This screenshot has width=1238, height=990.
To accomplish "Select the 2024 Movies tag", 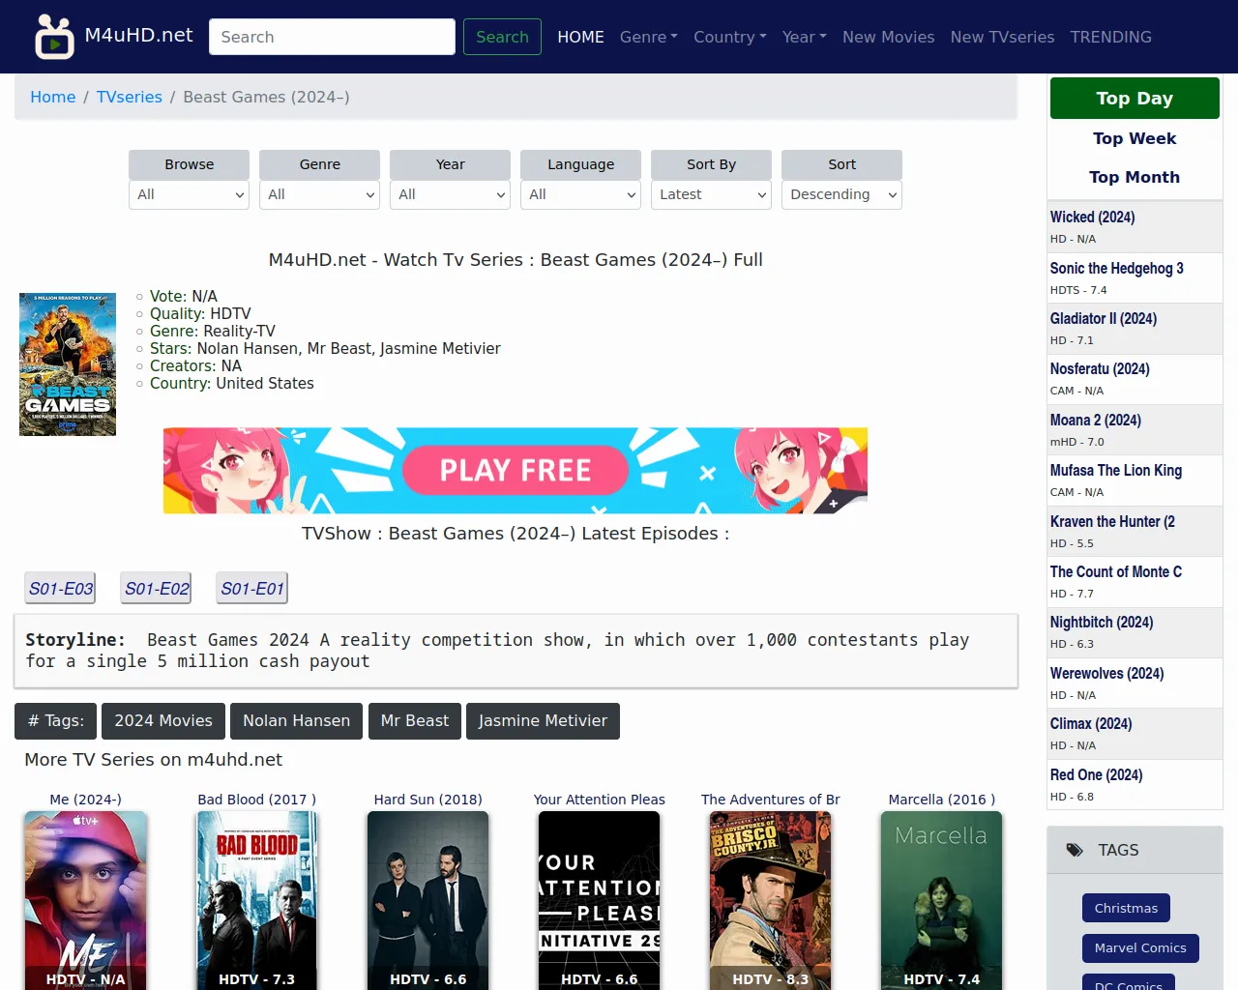I will point(163,721).
